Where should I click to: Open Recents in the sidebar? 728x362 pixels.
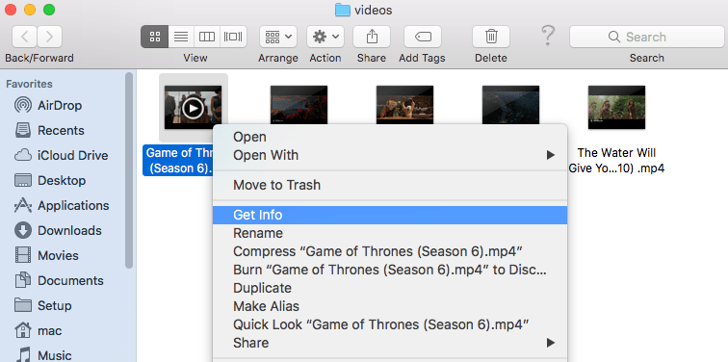click(x=61, y=130)
